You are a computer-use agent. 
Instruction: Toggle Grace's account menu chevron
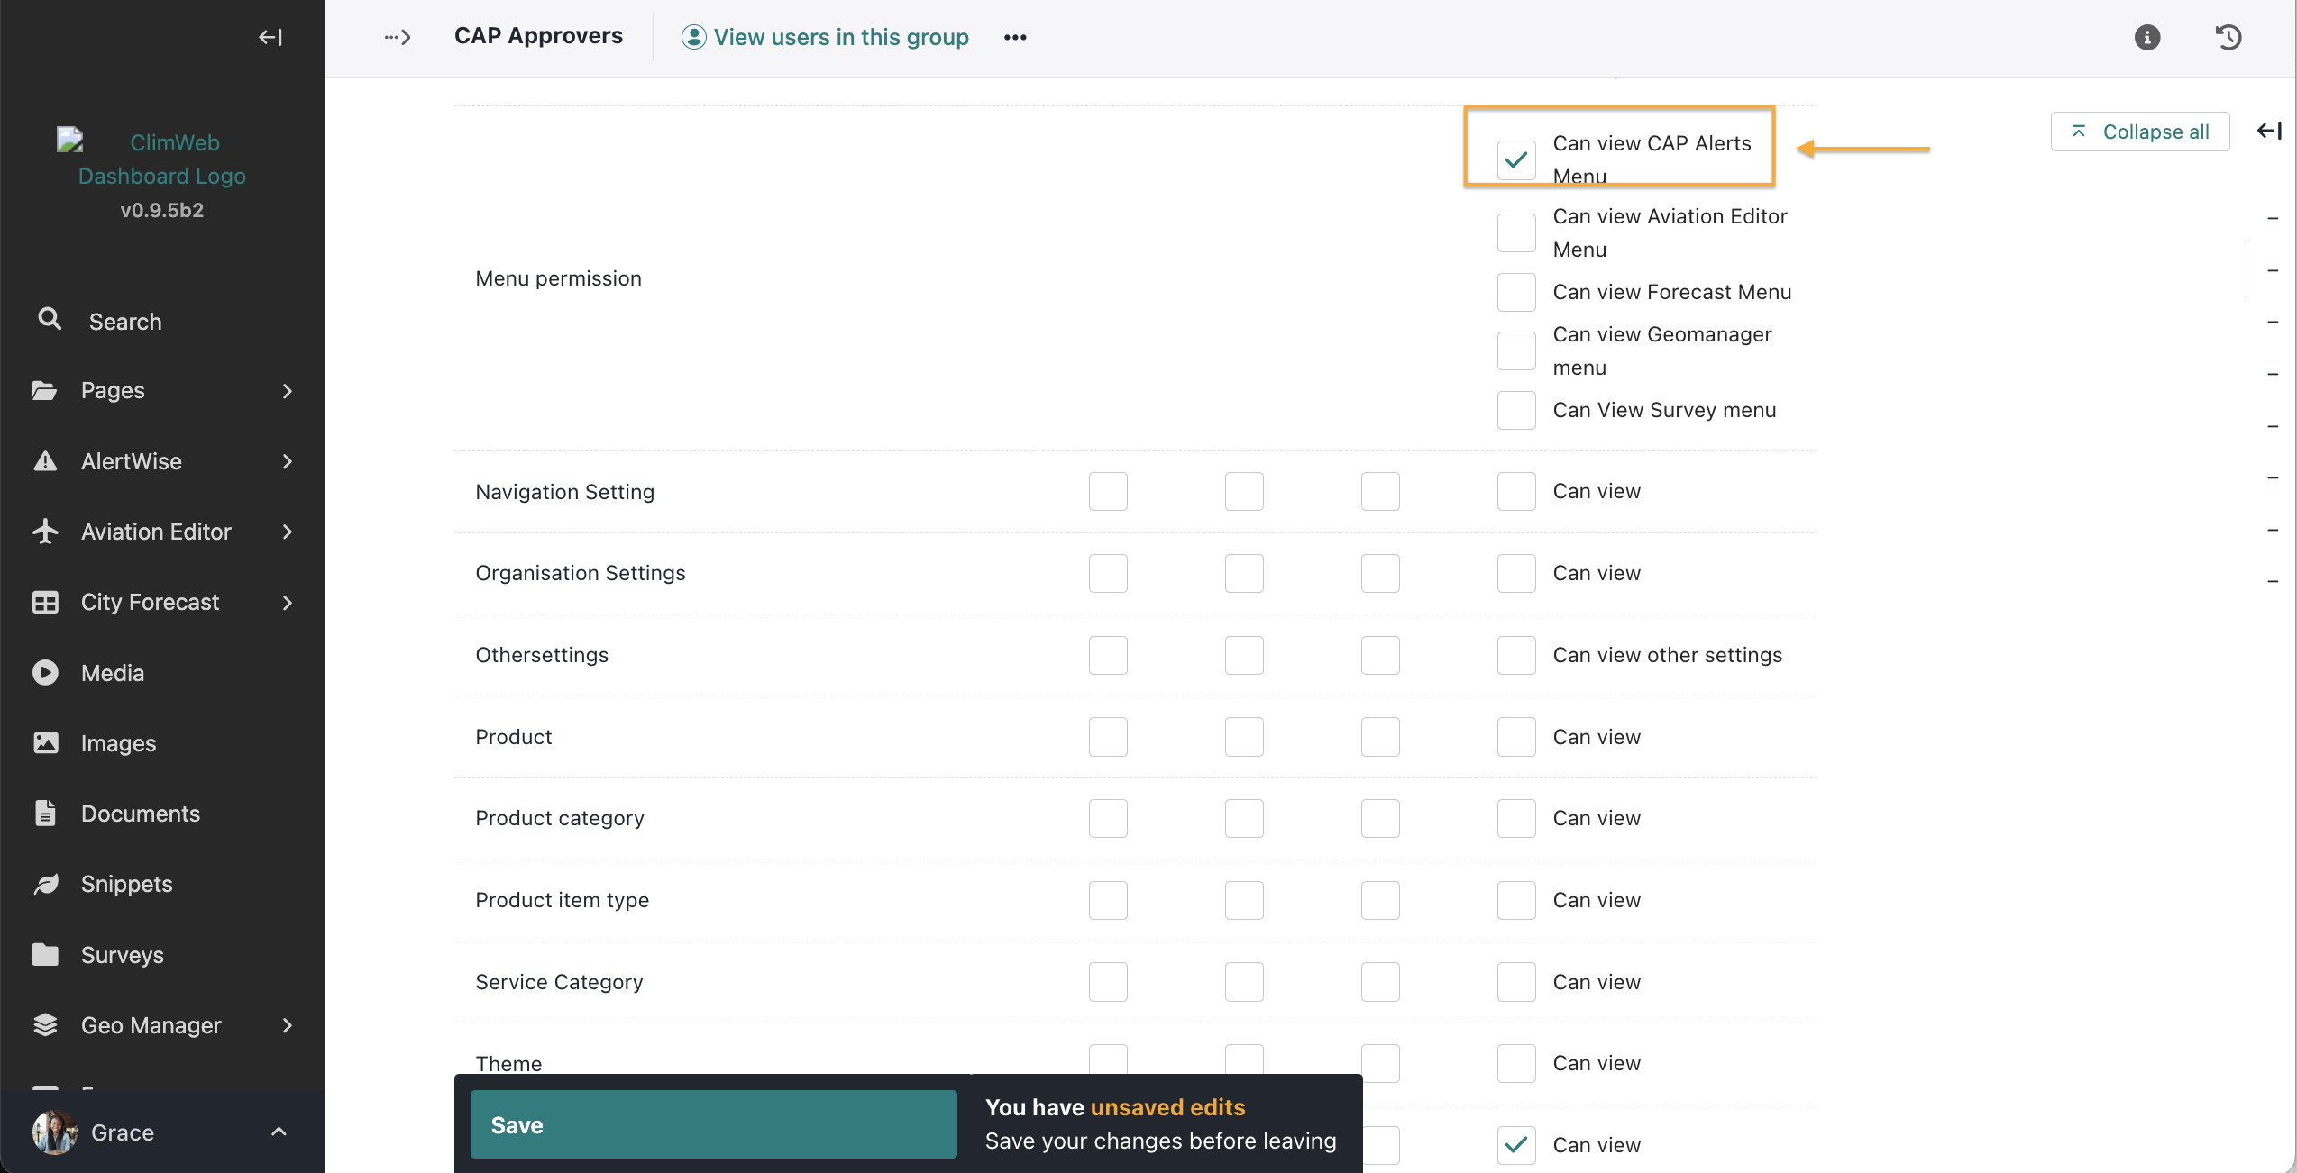pyautogui.click(x=279, y=1132)
